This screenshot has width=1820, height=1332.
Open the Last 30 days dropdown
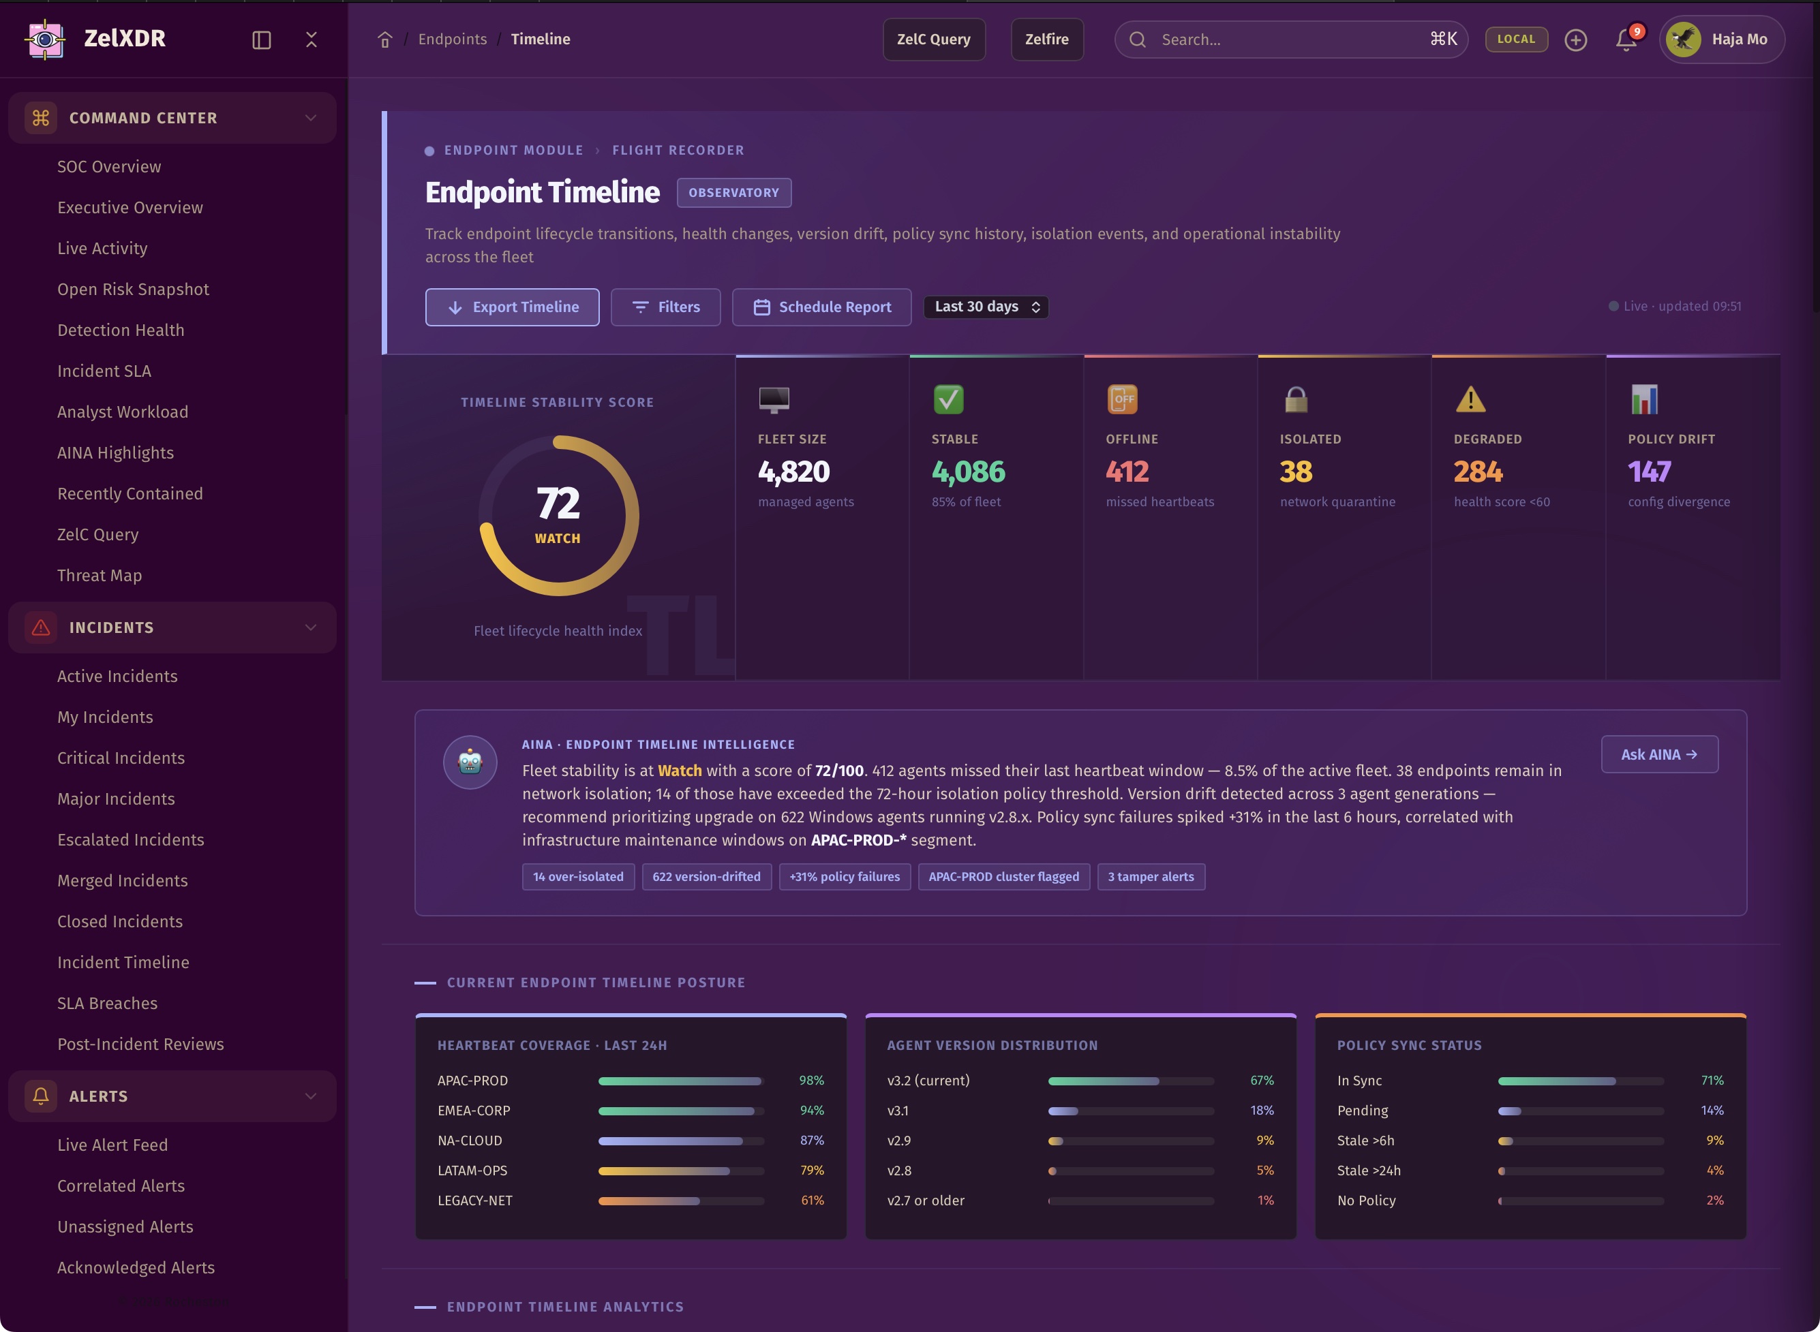click(x=986, y=307)
